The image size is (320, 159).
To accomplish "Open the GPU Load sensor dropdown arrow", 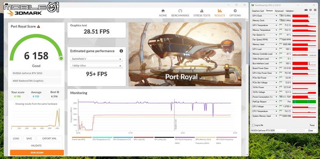I will point(277,49).
